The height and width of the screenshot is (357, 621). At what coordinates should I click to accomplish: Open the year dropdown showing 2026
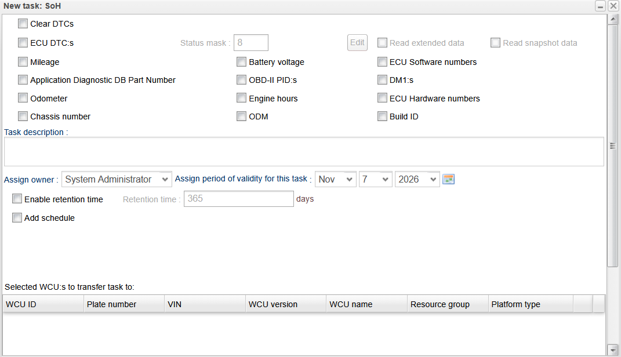click(x=417, y=180)
